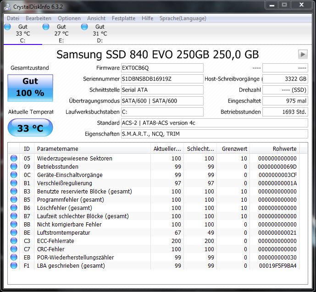Select the C: drive tab
Screen dimensions: 316x292
coord(23,33)
